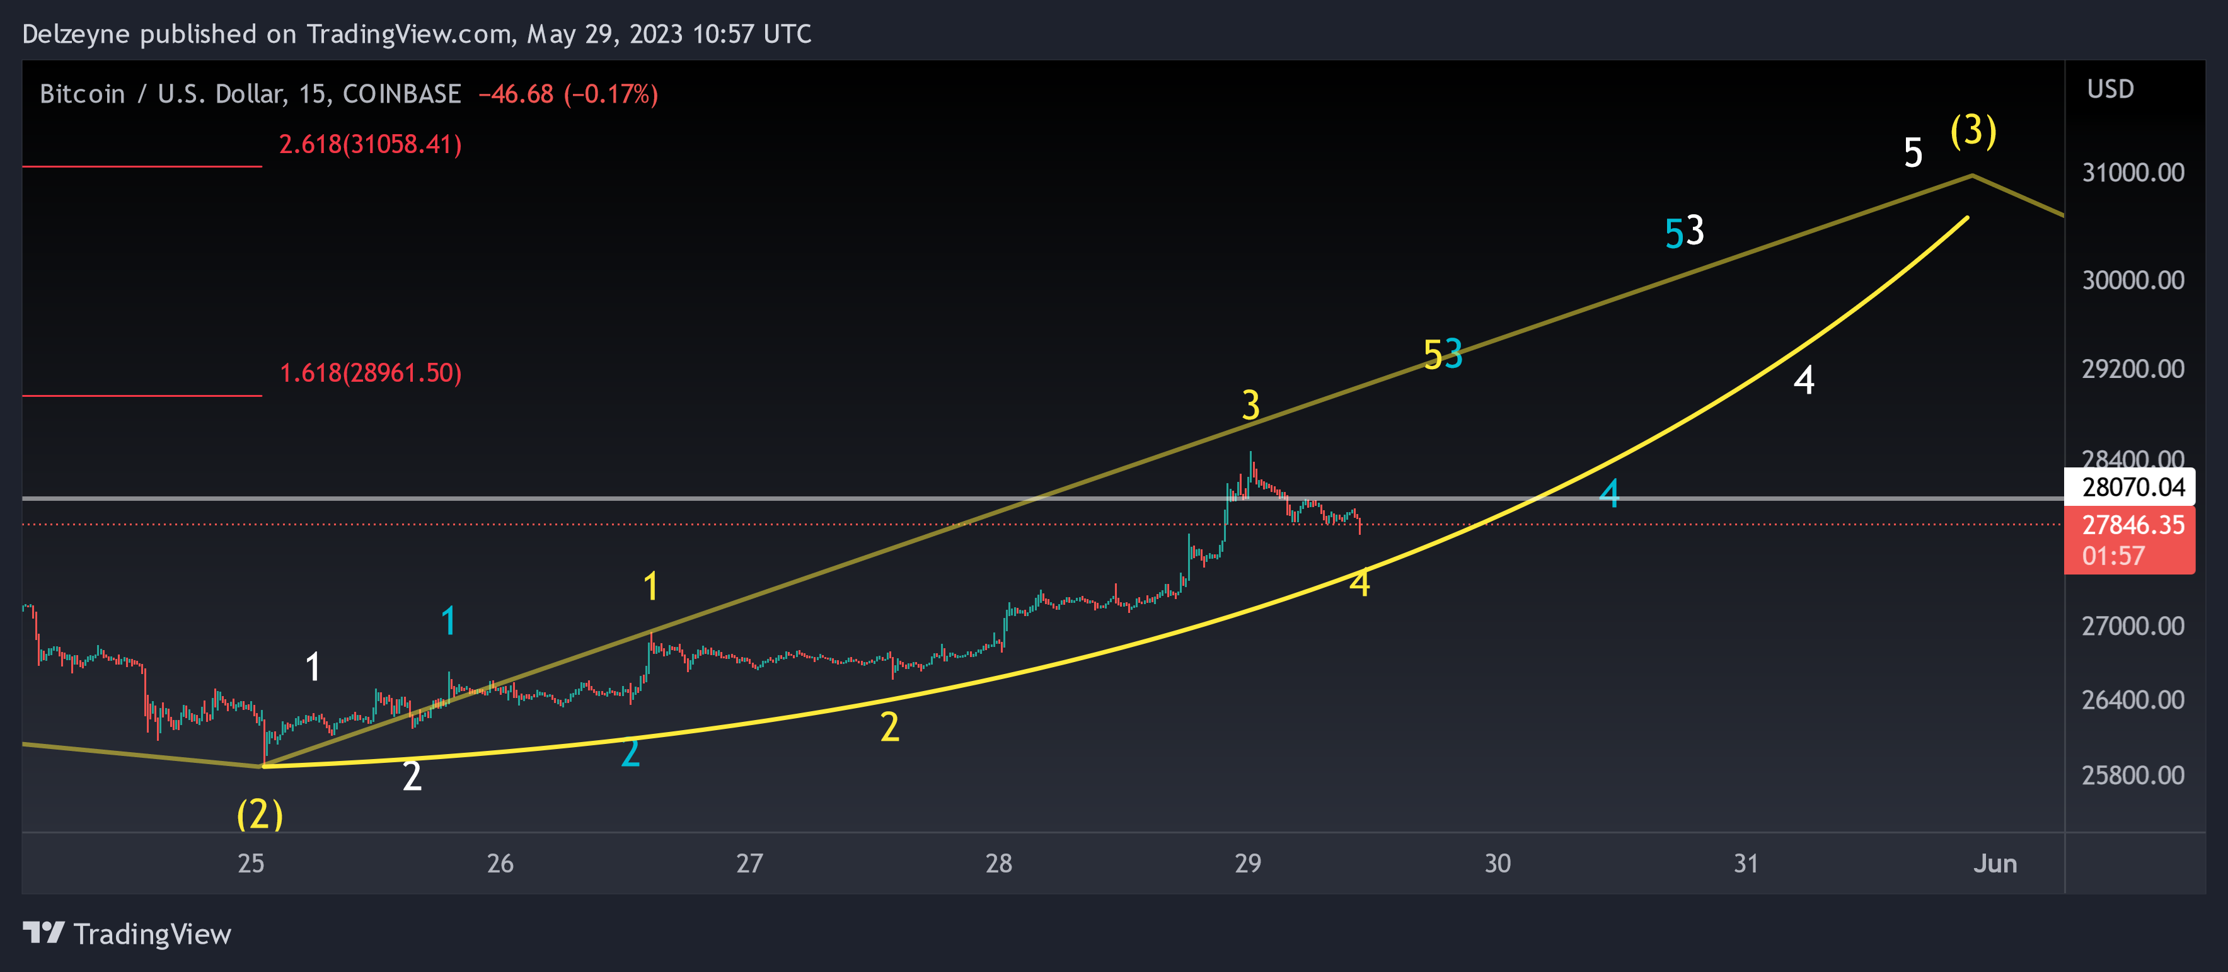
Task: Click the 27000.00 price axis label
Action: tap(2133, 626)
